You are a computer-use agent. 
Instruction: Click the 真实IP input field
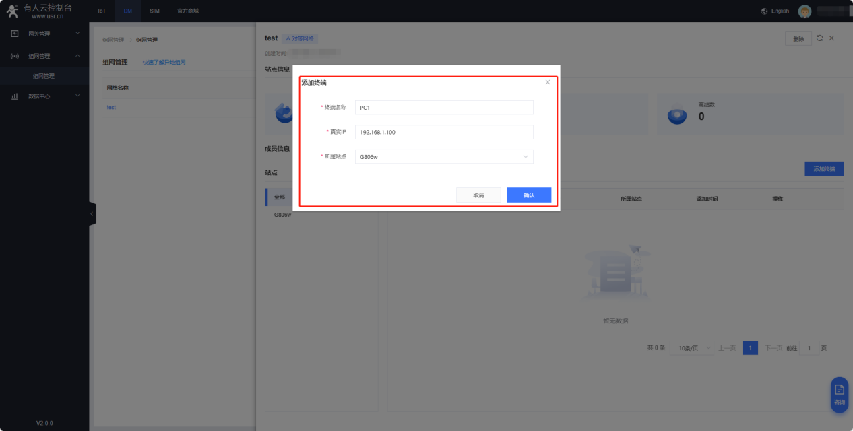(443, 132)
